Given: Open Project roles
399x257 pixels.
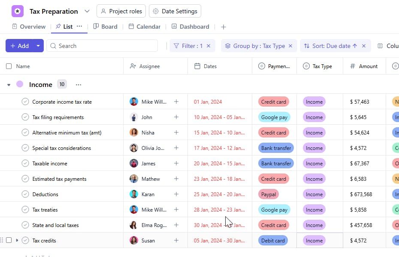Looking at the screenshot, I should coord(121,11).
